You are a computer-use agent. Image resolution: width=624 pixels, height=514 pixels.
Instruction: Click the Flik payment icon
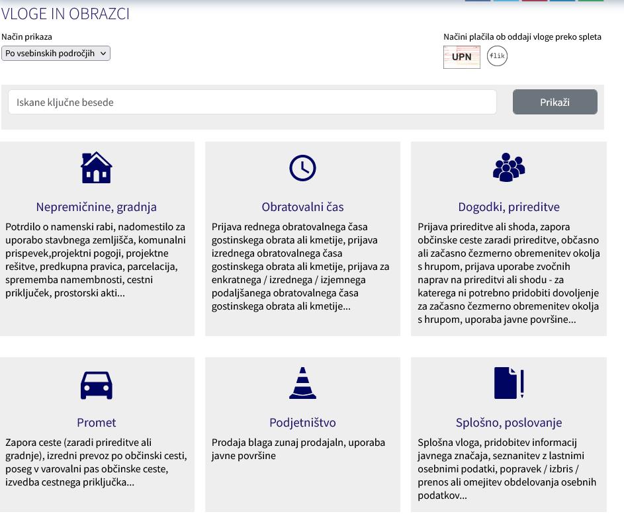click(497, 56)
